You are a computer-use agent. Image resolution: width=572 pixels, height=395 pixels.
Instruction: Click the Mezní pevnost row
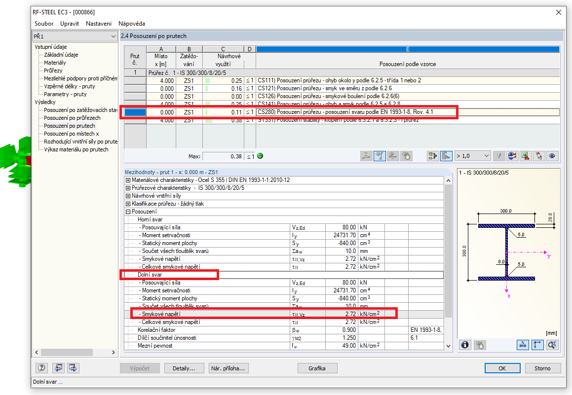coord(284,346)
